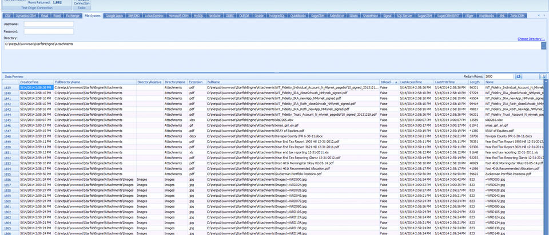Sort by the Length column header

pyautogui.click(x=476, y=82)
